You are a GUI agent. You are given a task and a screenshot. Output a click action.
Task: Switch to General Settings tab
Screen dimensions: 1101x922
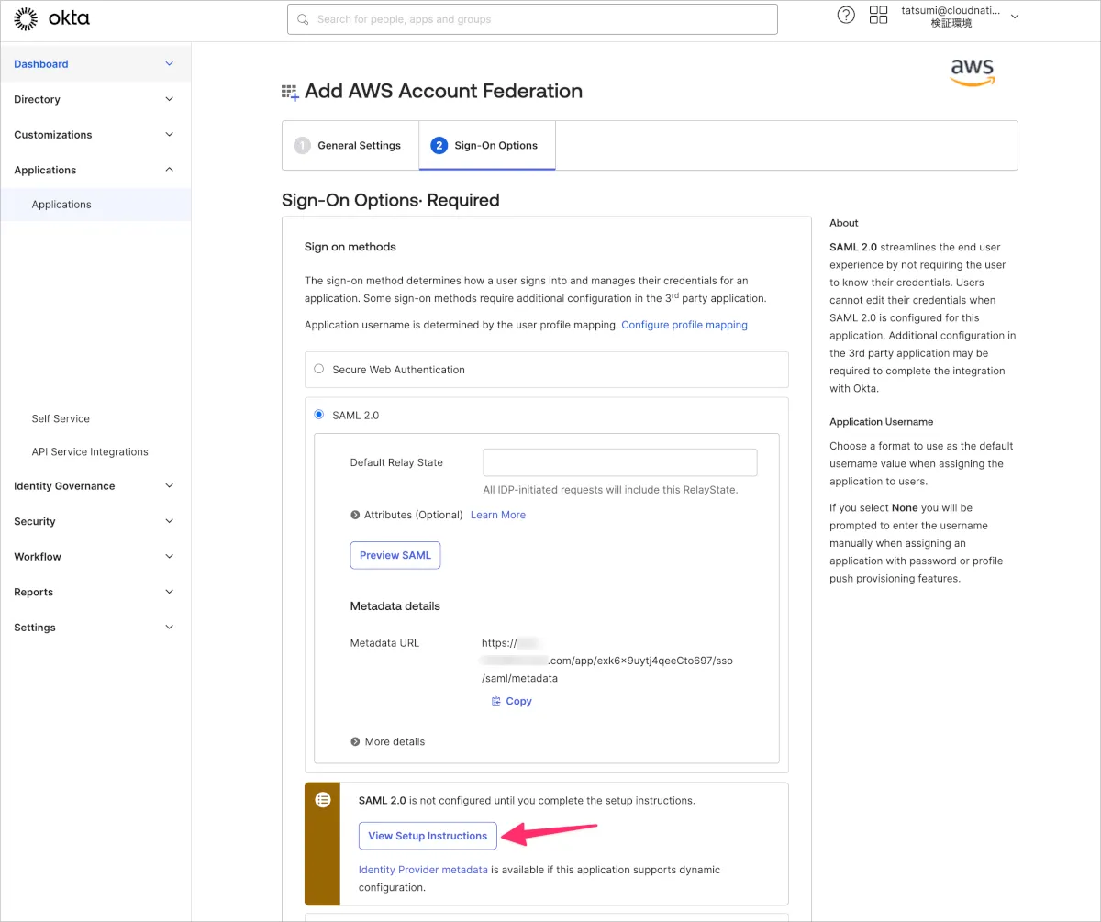pos(350,145)
